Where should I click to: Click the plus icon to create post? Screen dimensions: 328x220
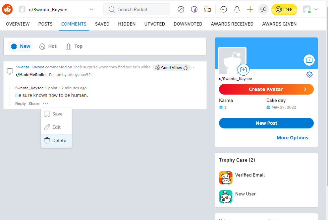250,9
